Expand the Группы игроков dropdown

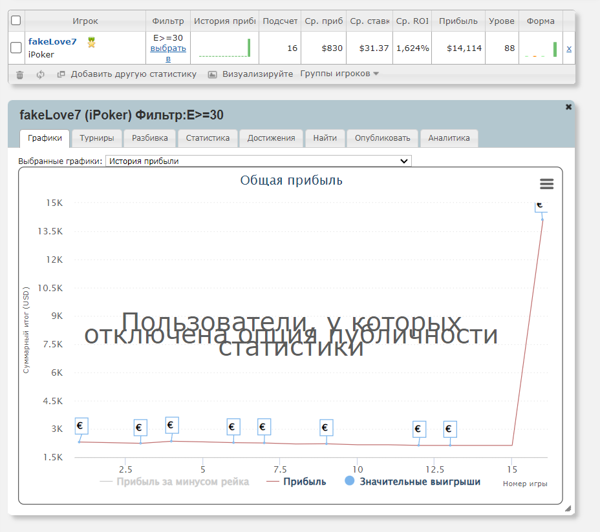pos(339,74)
